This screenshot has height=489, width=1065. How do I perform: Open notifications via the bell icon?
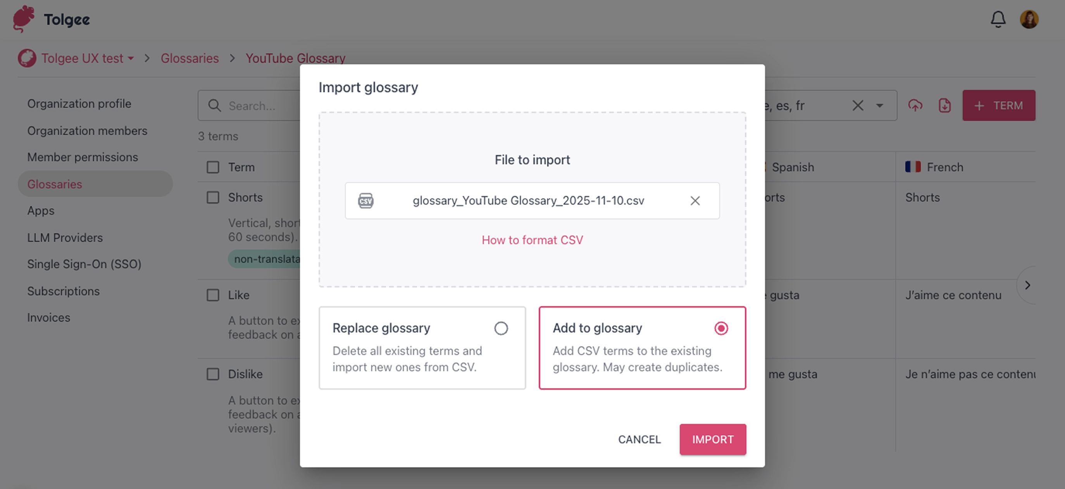(998, 19)
